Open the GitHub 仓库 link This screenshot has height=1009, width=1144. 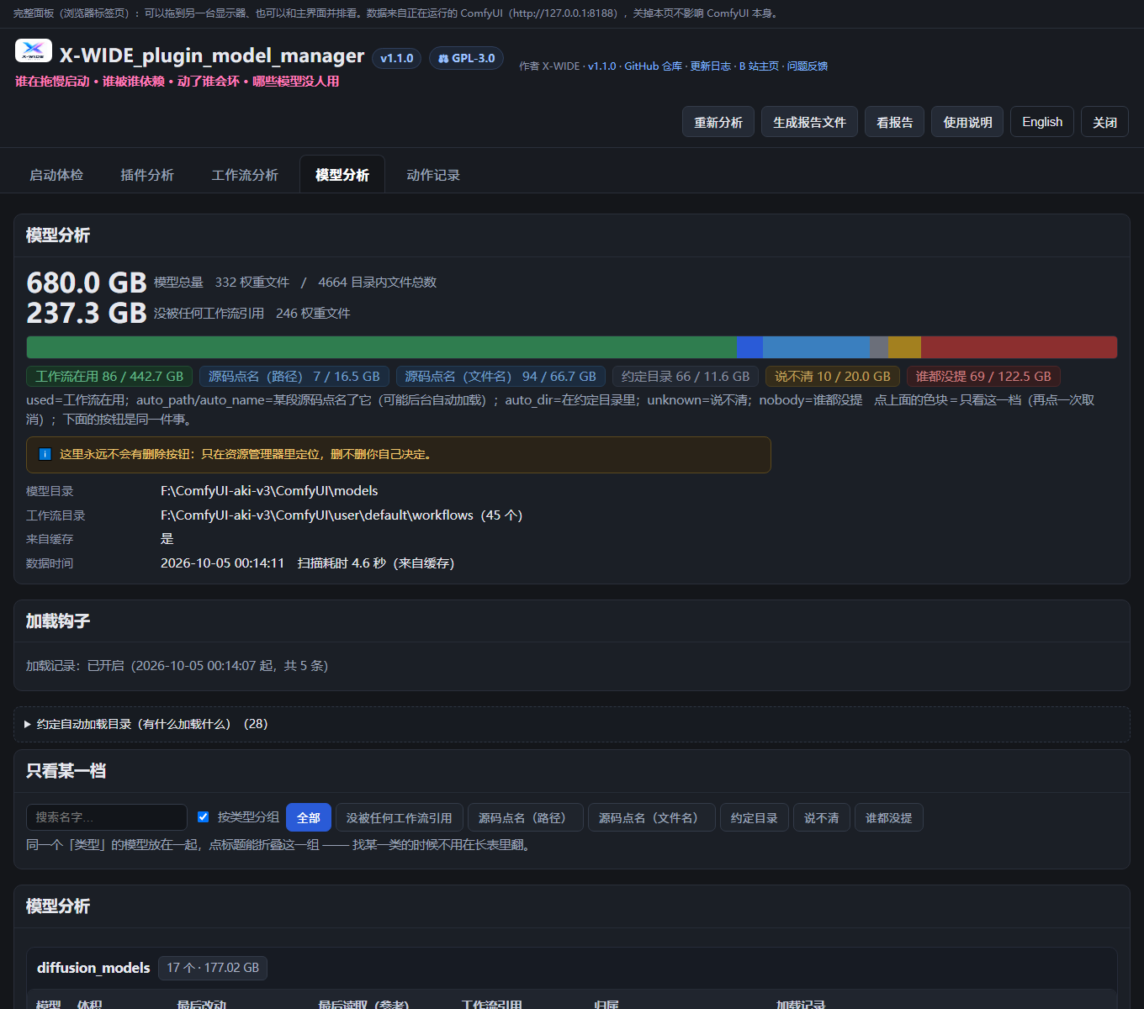click(653, 66)
